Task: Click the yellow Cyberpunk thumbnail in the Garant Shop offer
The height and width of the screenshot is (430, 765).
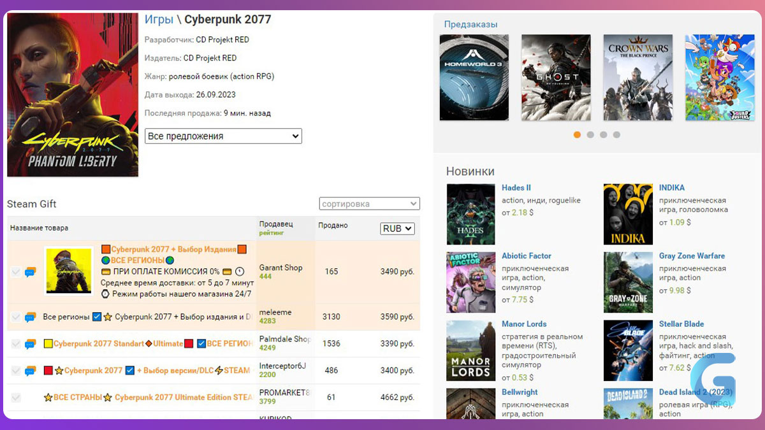Action: point(69,271)
